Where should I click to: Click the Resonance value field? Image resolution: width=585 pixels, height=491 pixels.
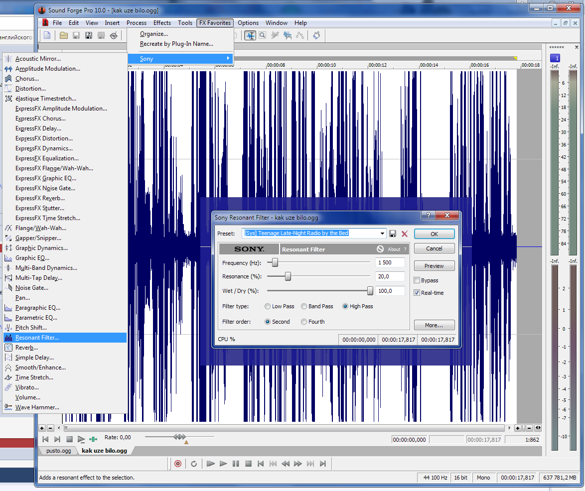[x=390, y=276]
